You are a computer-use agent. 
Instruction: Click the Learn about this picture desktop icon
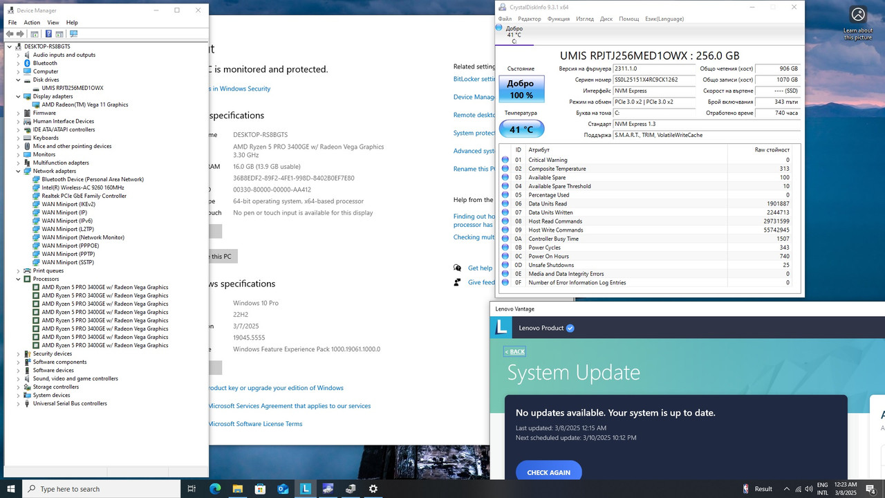[x=858, y=24]
